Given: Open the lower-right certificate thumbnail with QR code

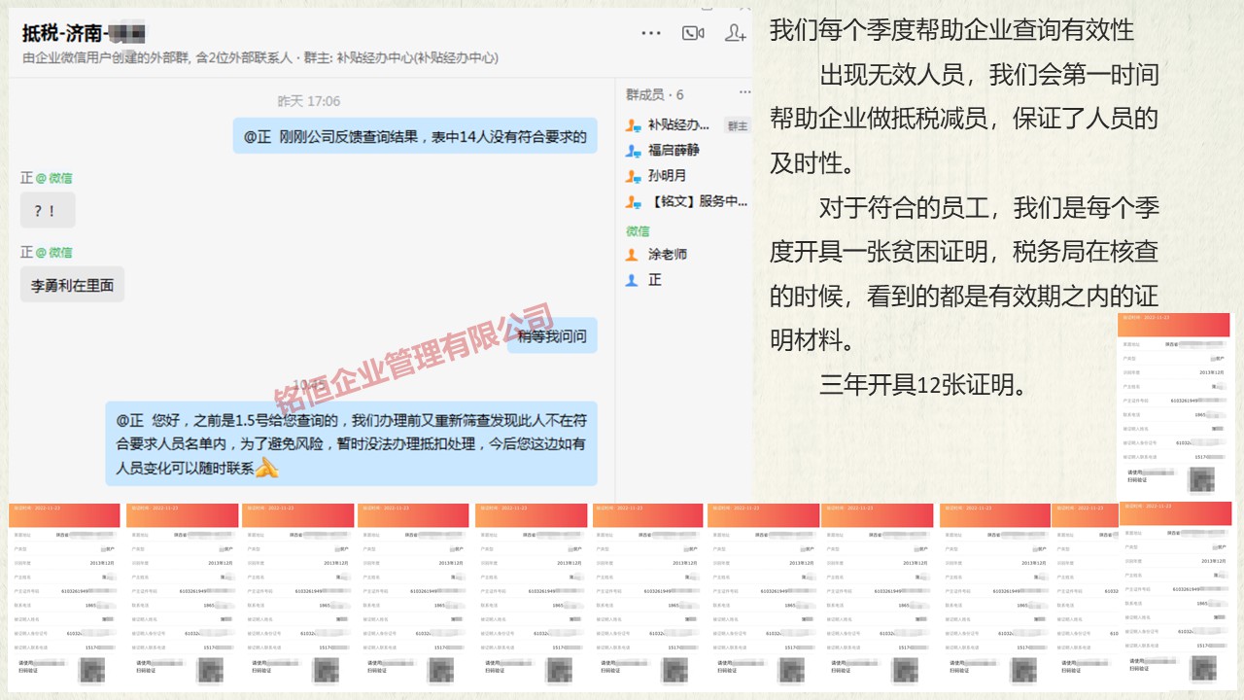Looking at the screenshot, I should tap(1175, 597).
